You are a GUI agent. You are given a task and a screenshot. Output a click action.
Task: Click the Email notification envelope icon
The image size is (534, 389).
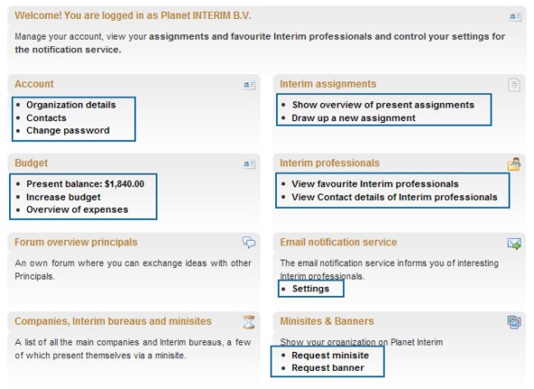click(514, 243)
